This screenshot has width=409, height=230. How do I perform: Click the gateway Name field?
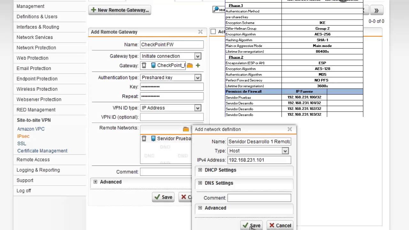click(172, 45)
